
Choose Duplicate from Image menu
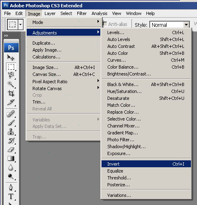pyautogui.click(x=64, y=43)
